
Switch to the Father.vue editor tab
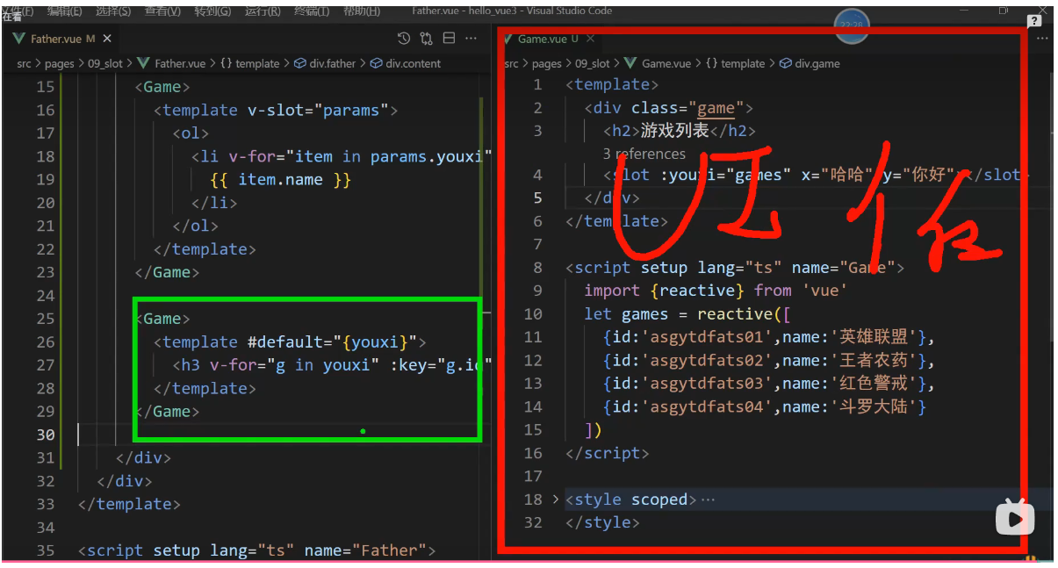[x=64, y=39]
